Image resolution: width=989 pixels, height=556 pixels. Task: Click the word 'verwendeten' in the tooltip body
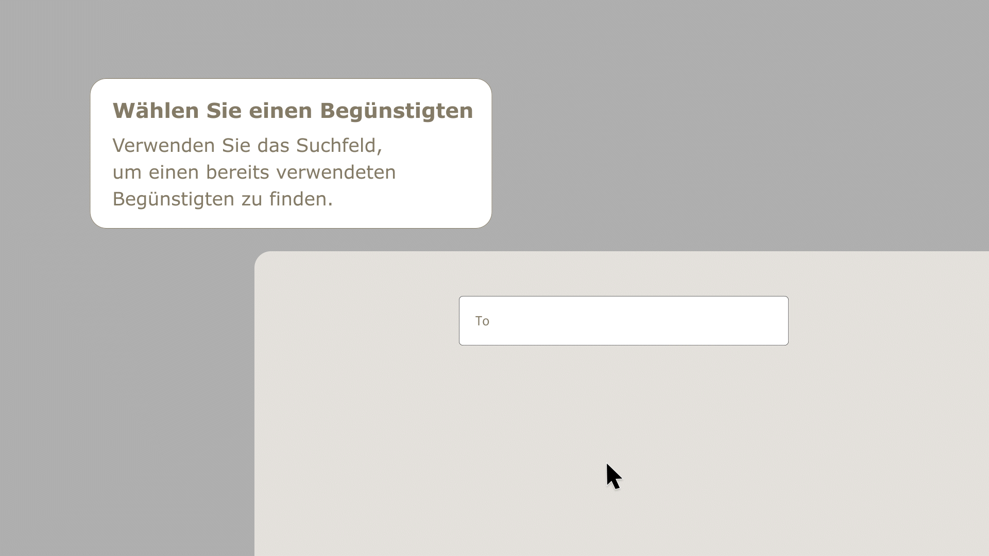pyautogui.click(x=336, y=172)
